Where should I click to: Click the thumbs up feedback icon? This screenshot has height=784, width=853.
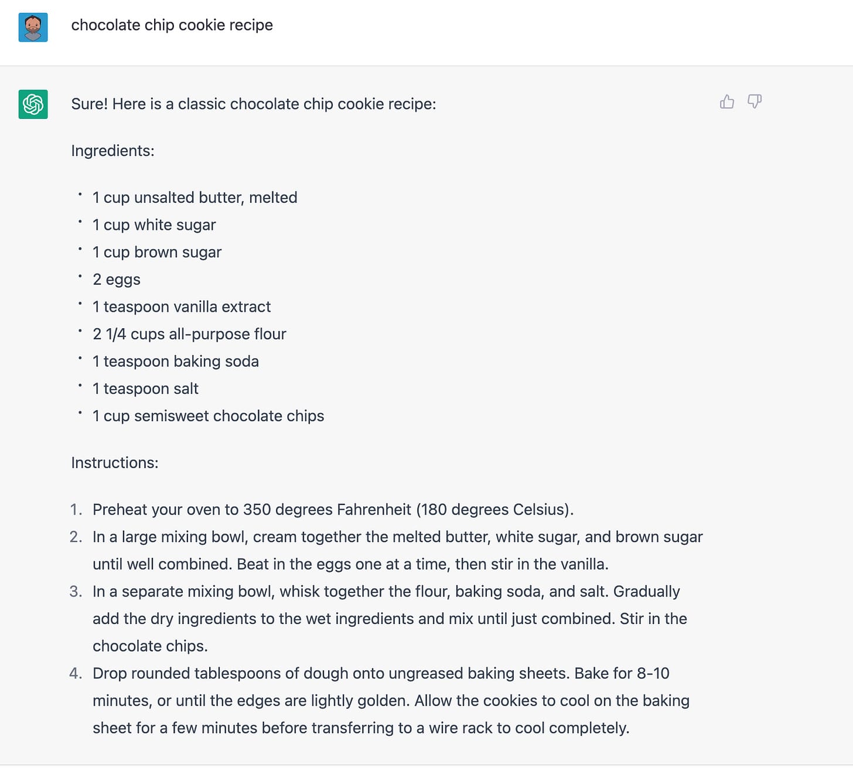coord(726,102)
